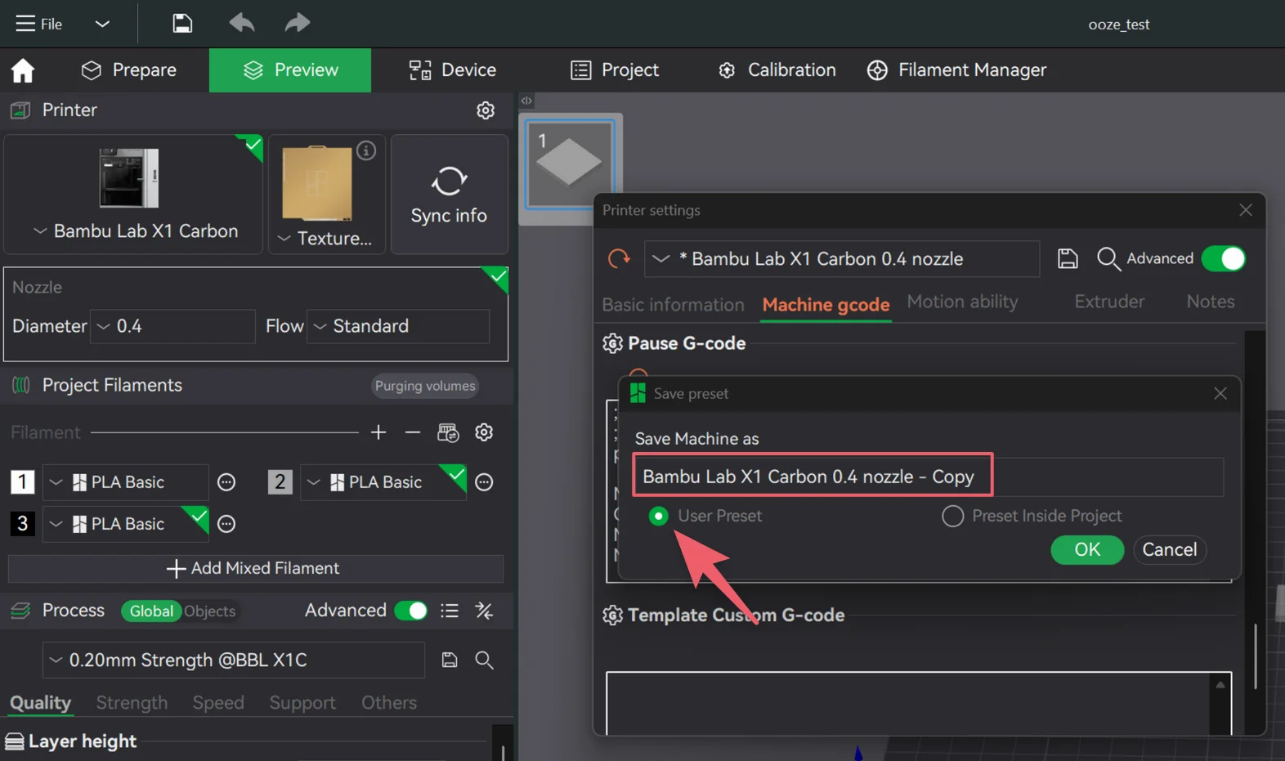Undo the last action with the back arrow
The height and width of the screenshot is (761, 1285).
241,23
